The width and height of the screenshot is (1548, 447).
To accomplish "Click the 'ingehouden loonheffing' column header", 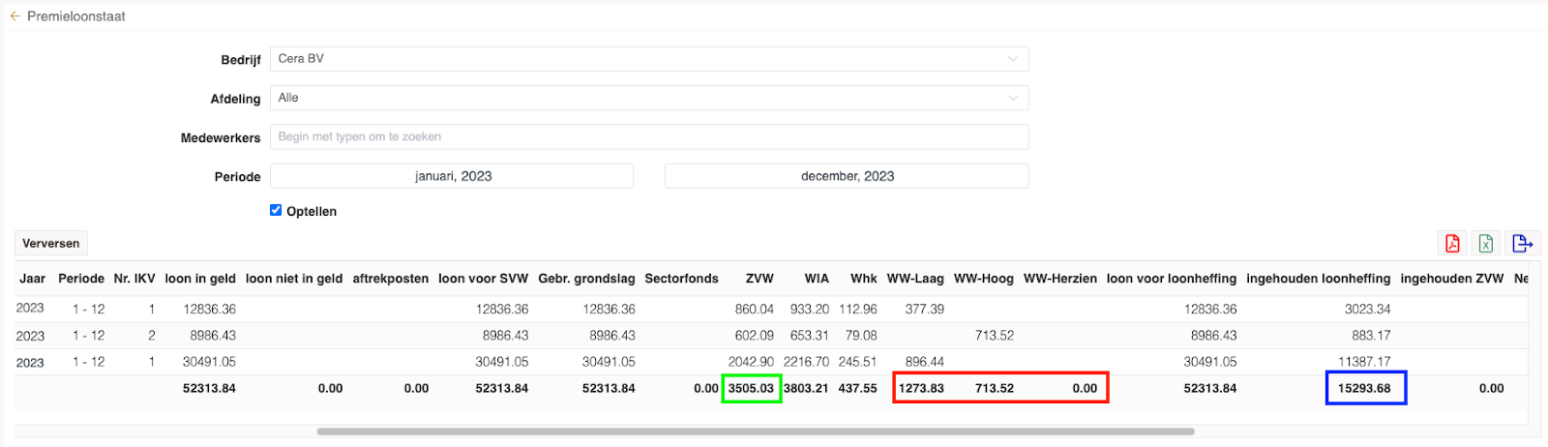I will [x=1318, y=279].
